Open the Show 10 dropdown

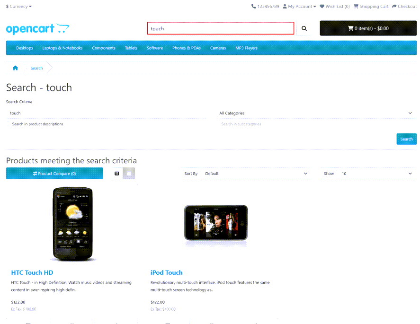376,174
